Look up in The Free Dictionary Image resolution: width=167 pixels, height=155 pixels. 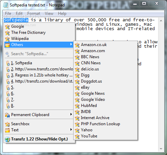(39, 32)
